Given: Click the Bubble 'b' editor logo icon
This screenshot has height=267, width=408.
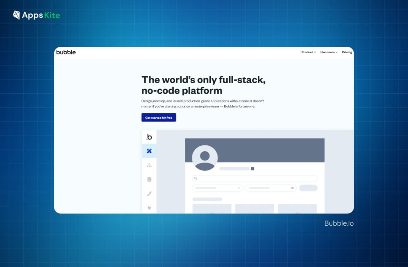Looking at the screenshot, I should click(x=149, y=137).
